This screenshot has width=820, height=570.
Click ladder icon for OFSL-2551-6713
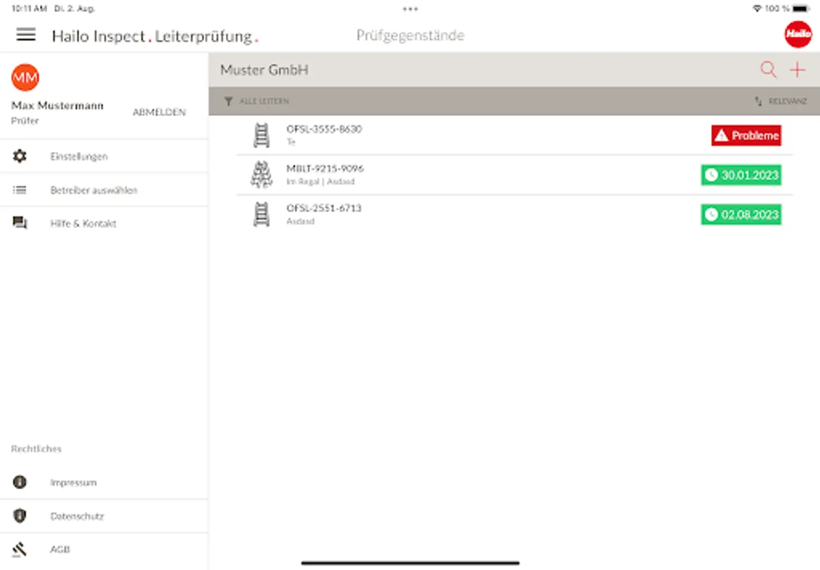point(262,215)
